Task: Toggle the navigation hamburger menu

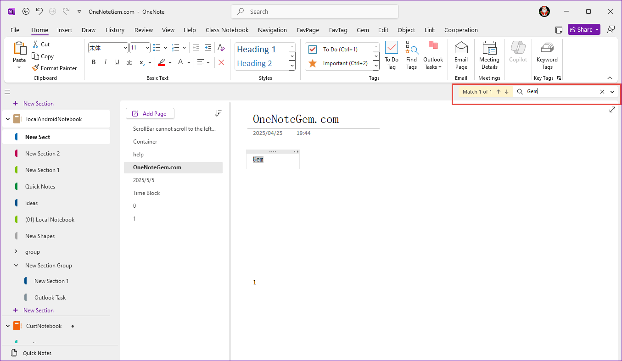Action: (7, 92)
